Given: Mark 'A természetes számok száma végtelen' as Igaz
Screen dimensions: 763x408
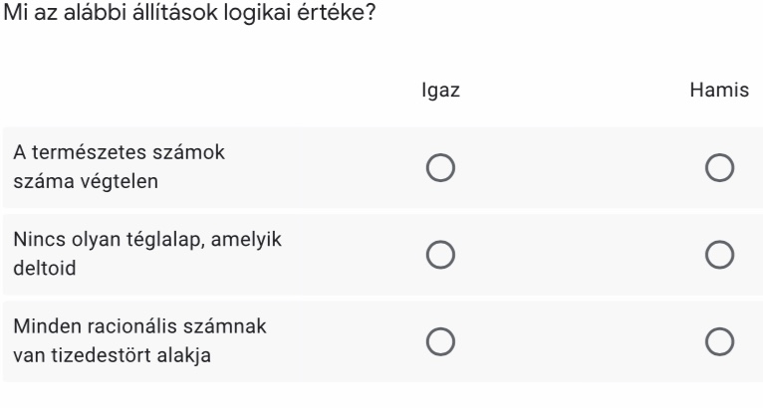Looking at the screenshot, I should [440, 169].
